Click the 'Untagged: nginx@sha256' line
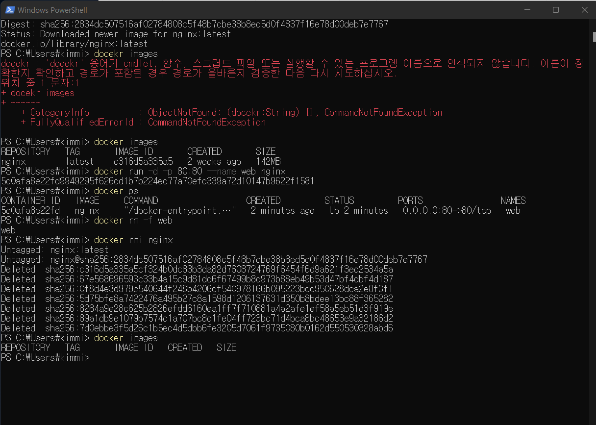596x425 pixels. point(214,259)
